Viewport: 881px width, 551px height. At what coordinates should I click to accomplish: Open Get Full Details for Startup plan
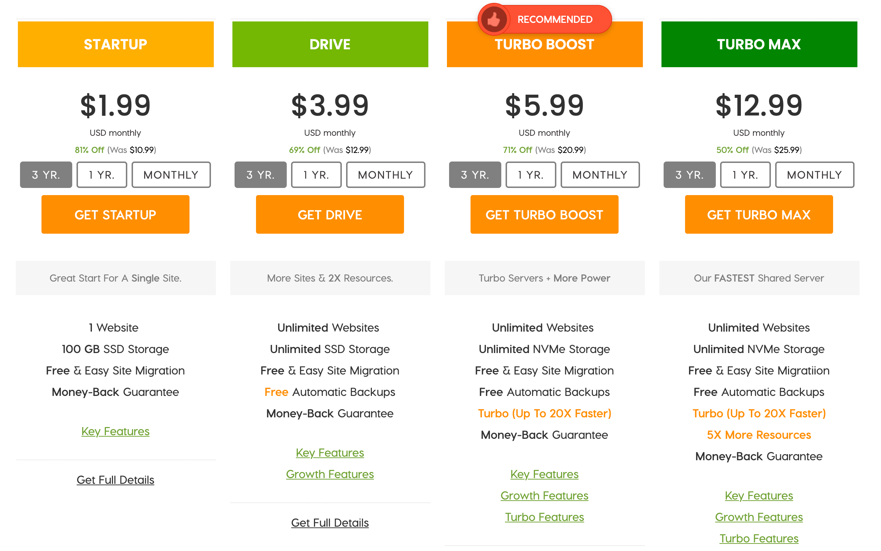[x=115, y=480]
